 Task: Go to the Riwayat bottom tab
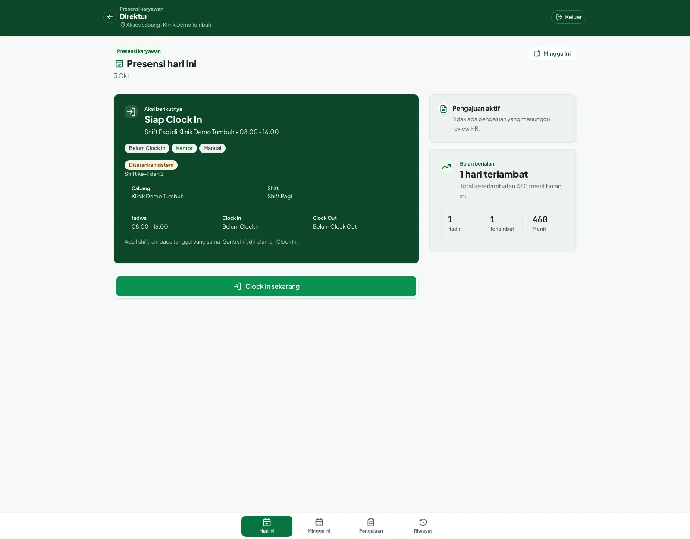coord(423,526)
